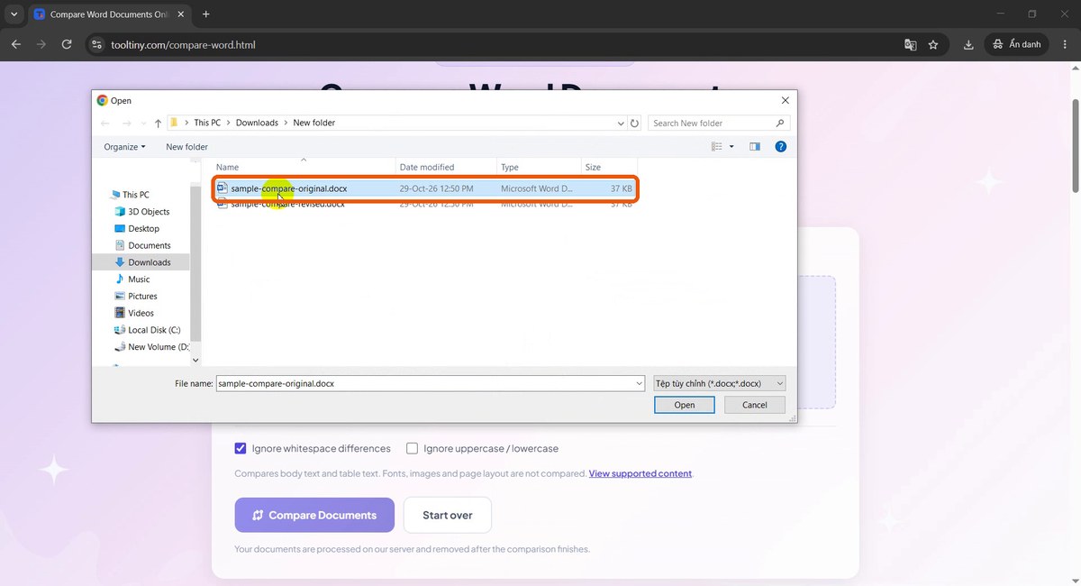Screen dimensions: 1081x586
Task: Select sample-compare-revised.docx file
Action: point(424,206)
